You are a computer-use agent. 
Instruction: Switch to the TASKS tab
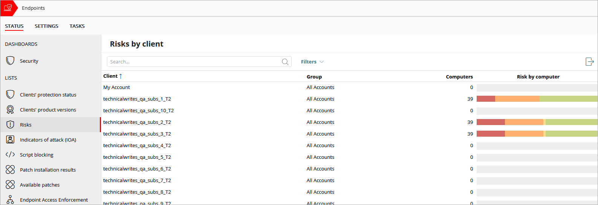(x=77, y=26)
